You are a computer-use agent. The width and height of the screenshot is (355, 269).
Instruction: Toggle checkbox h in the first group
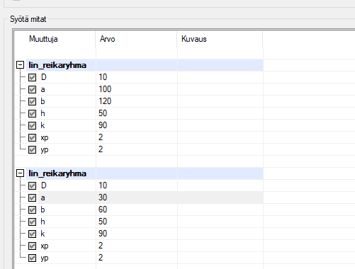tap(32, 113)
